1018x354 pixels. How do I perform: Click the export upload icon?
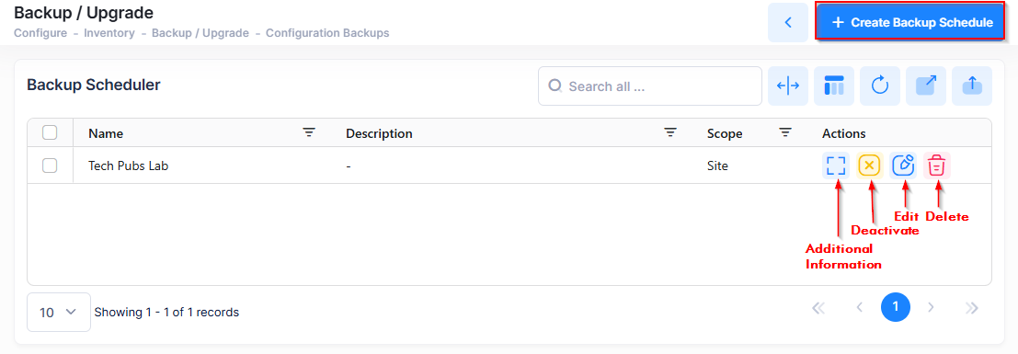[x=972, y=86]
